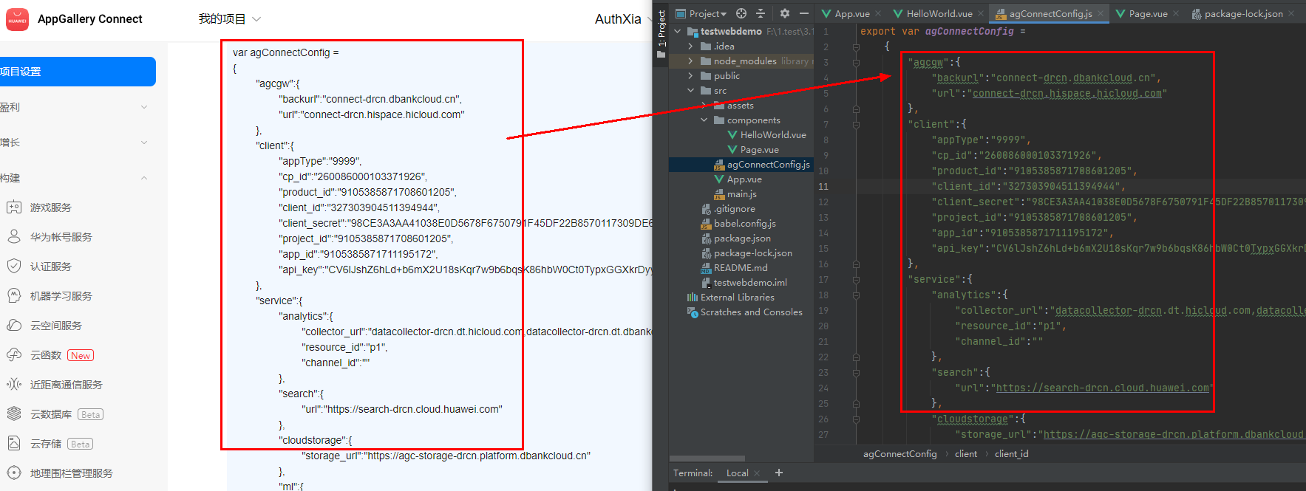Expand the node_modules folder
The height and width of the screenshot is (491, 1306).
pos(690,61)
